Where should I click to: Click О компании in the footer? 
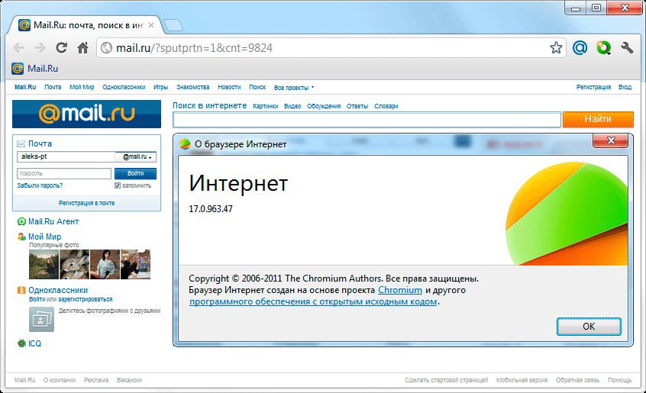point(60,380)
